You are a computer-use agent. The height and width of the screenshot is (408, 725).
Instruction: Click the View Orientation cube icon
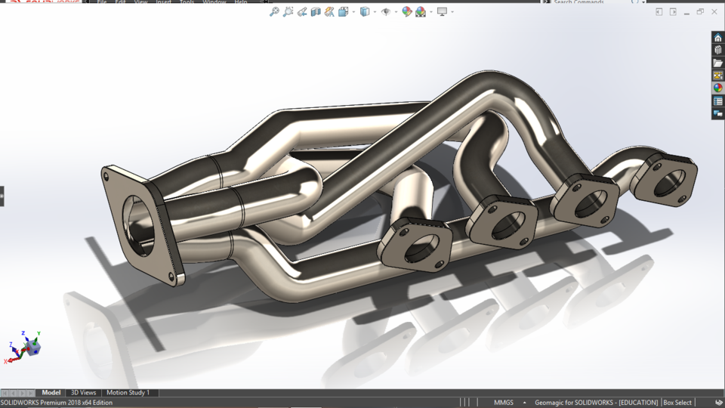[343, 11]
